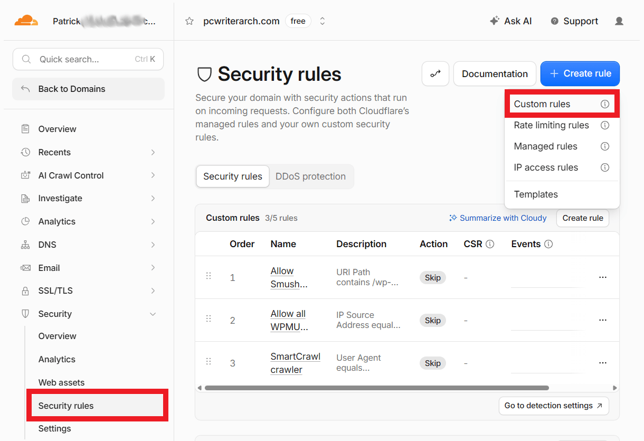Expand the Investigate chevron
This screenshot has width=644, height=441.
(153, 199)
